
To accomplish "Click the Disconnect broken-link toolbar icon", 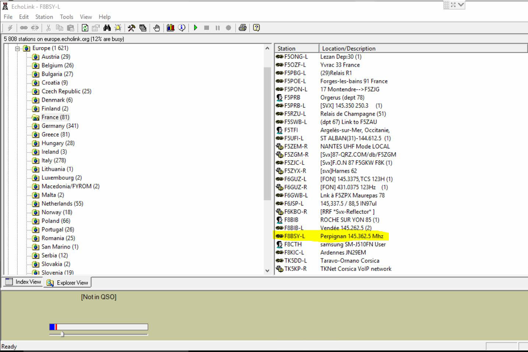I will pyautogui.click(x=35, y=28).
